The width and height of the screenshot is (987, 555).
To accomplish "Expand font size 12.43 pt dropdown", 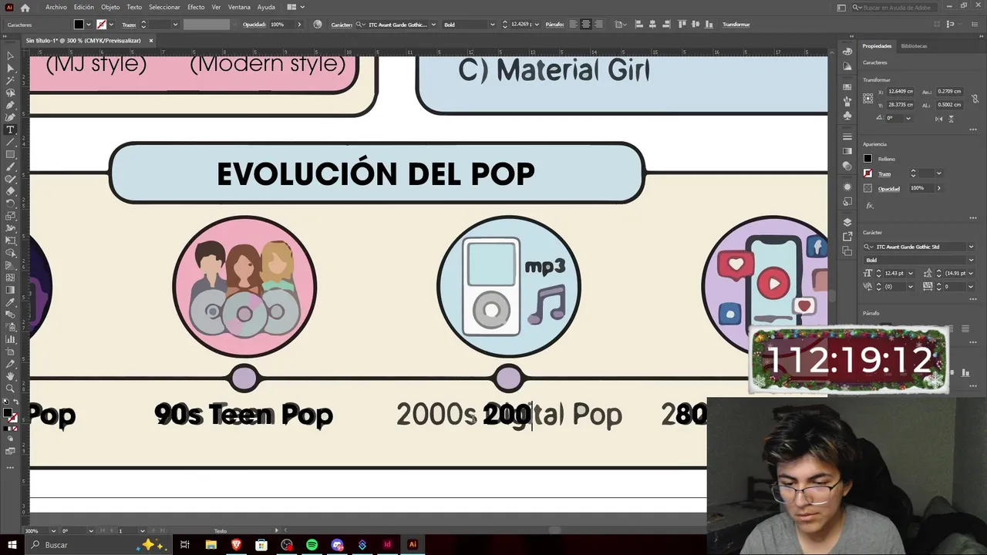I will point(911,273).
